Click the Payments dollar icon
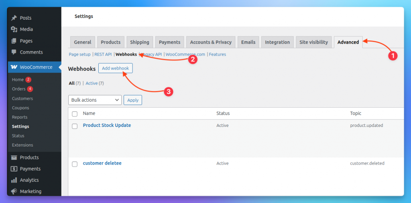The height and width of the screenshot is (203, 411). pos(14,169)
